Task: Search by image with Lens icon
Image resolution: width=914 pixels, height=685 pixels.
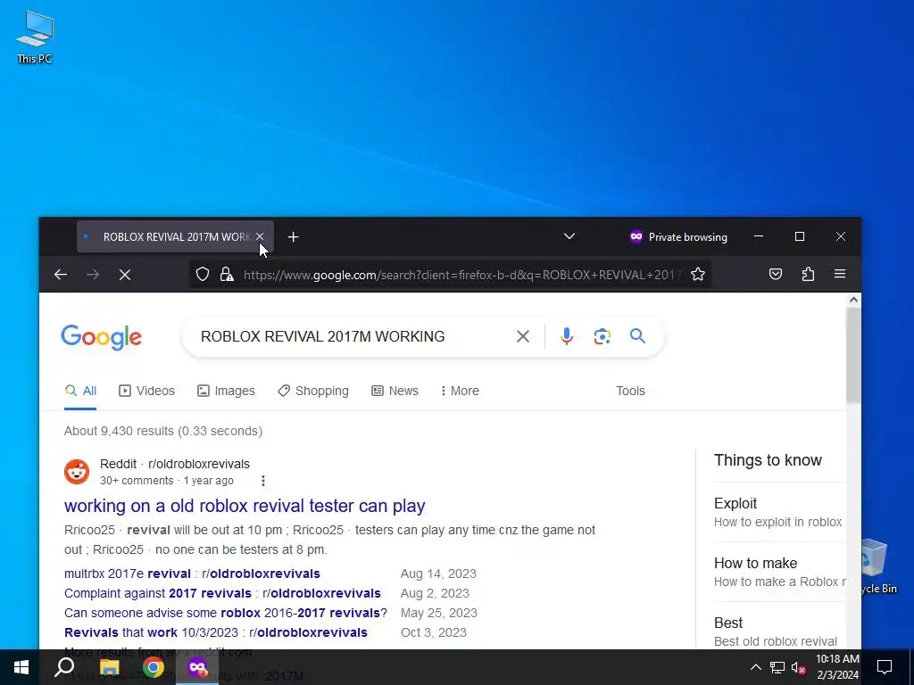Action: [x=602, y=336]
